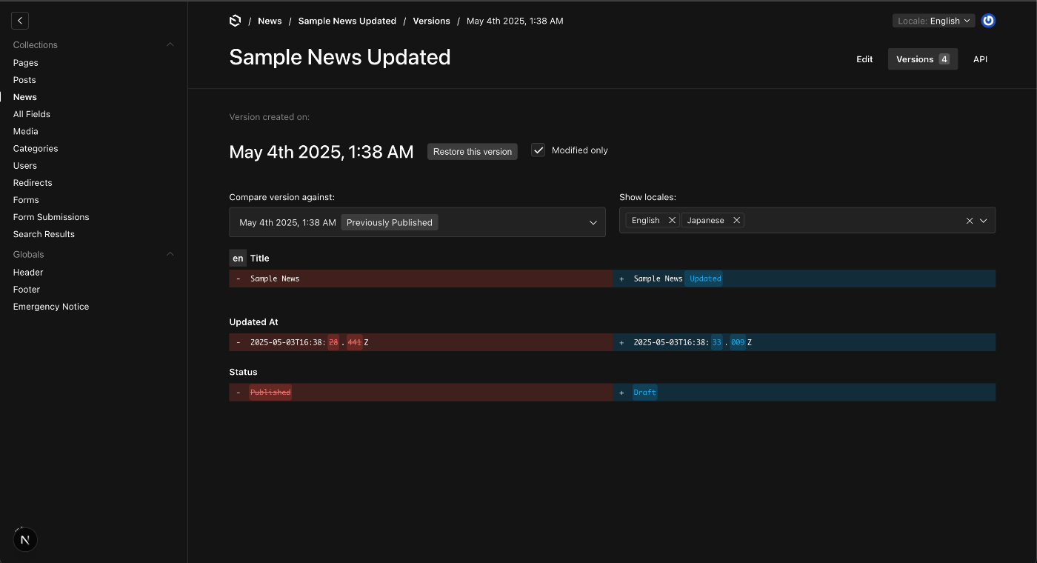Image resolution: width=1037 pixels, height=563 pixels.
Task: Click the struck-through 'Published' status value
Action: (270, 393)
